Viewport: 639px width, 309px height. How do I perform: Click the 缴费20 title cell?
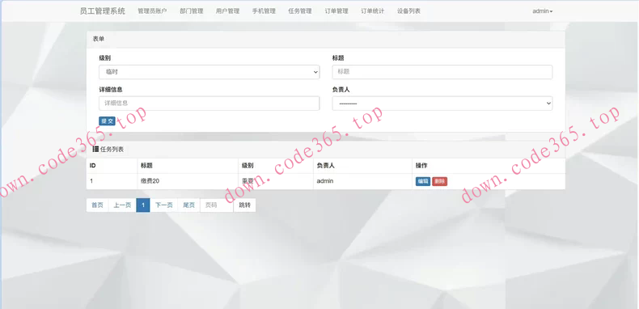tap(188, 181)
